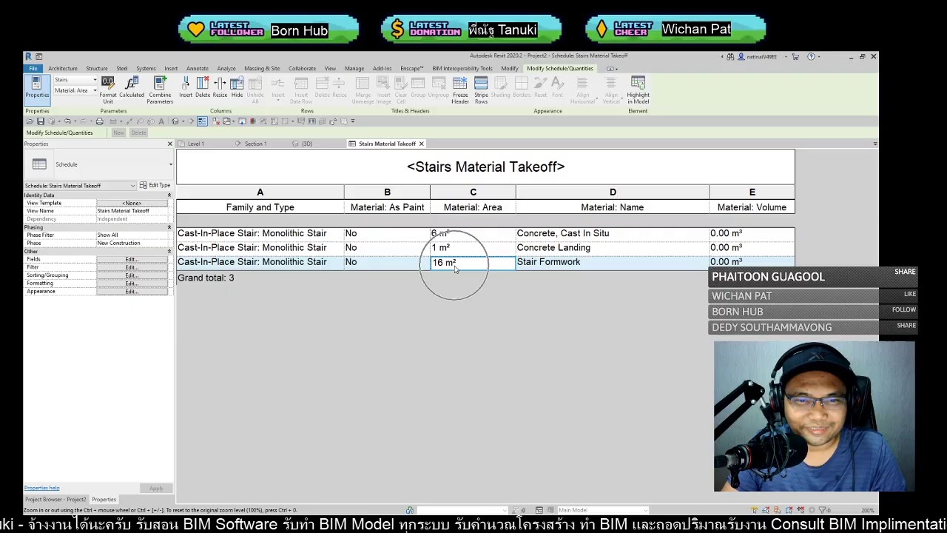Viewport: 947px width, 533px height.
Task: Click the Thin Lines icon in quick access
Action: [202, 121]
